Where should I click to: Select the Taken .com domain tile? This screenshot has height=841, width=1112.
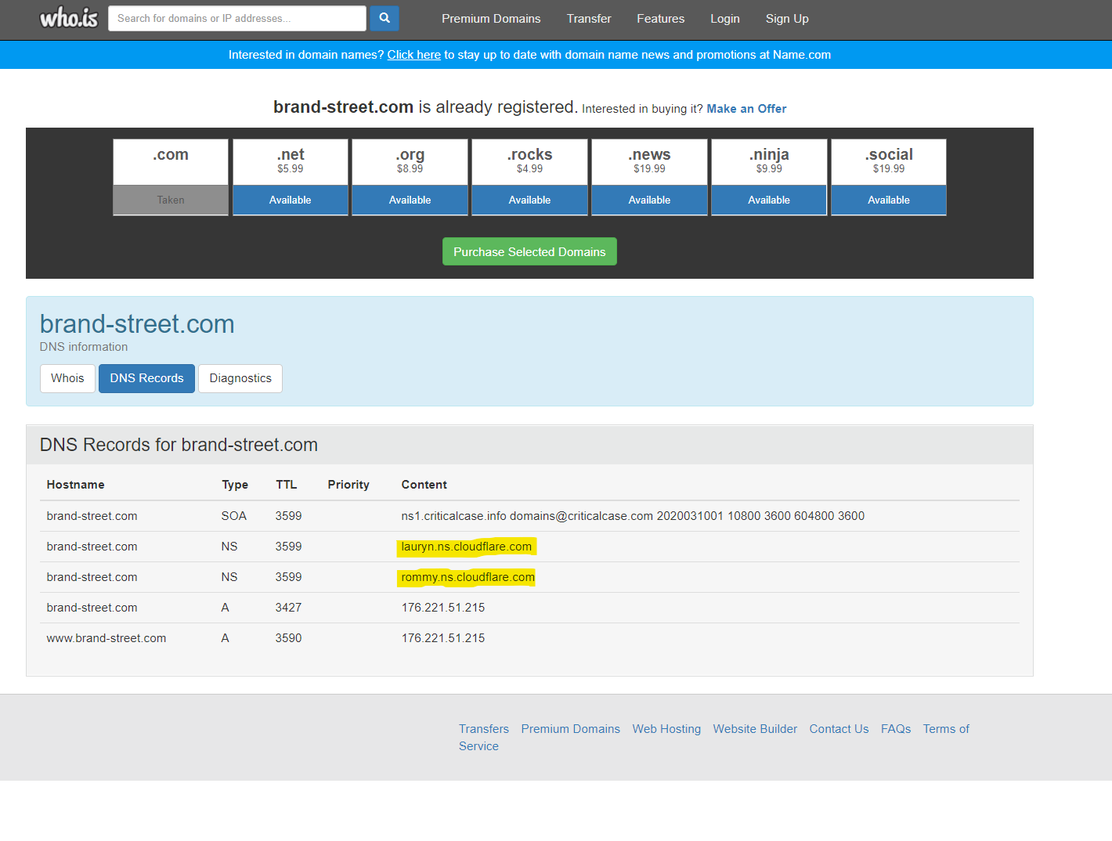coord(171,177)
